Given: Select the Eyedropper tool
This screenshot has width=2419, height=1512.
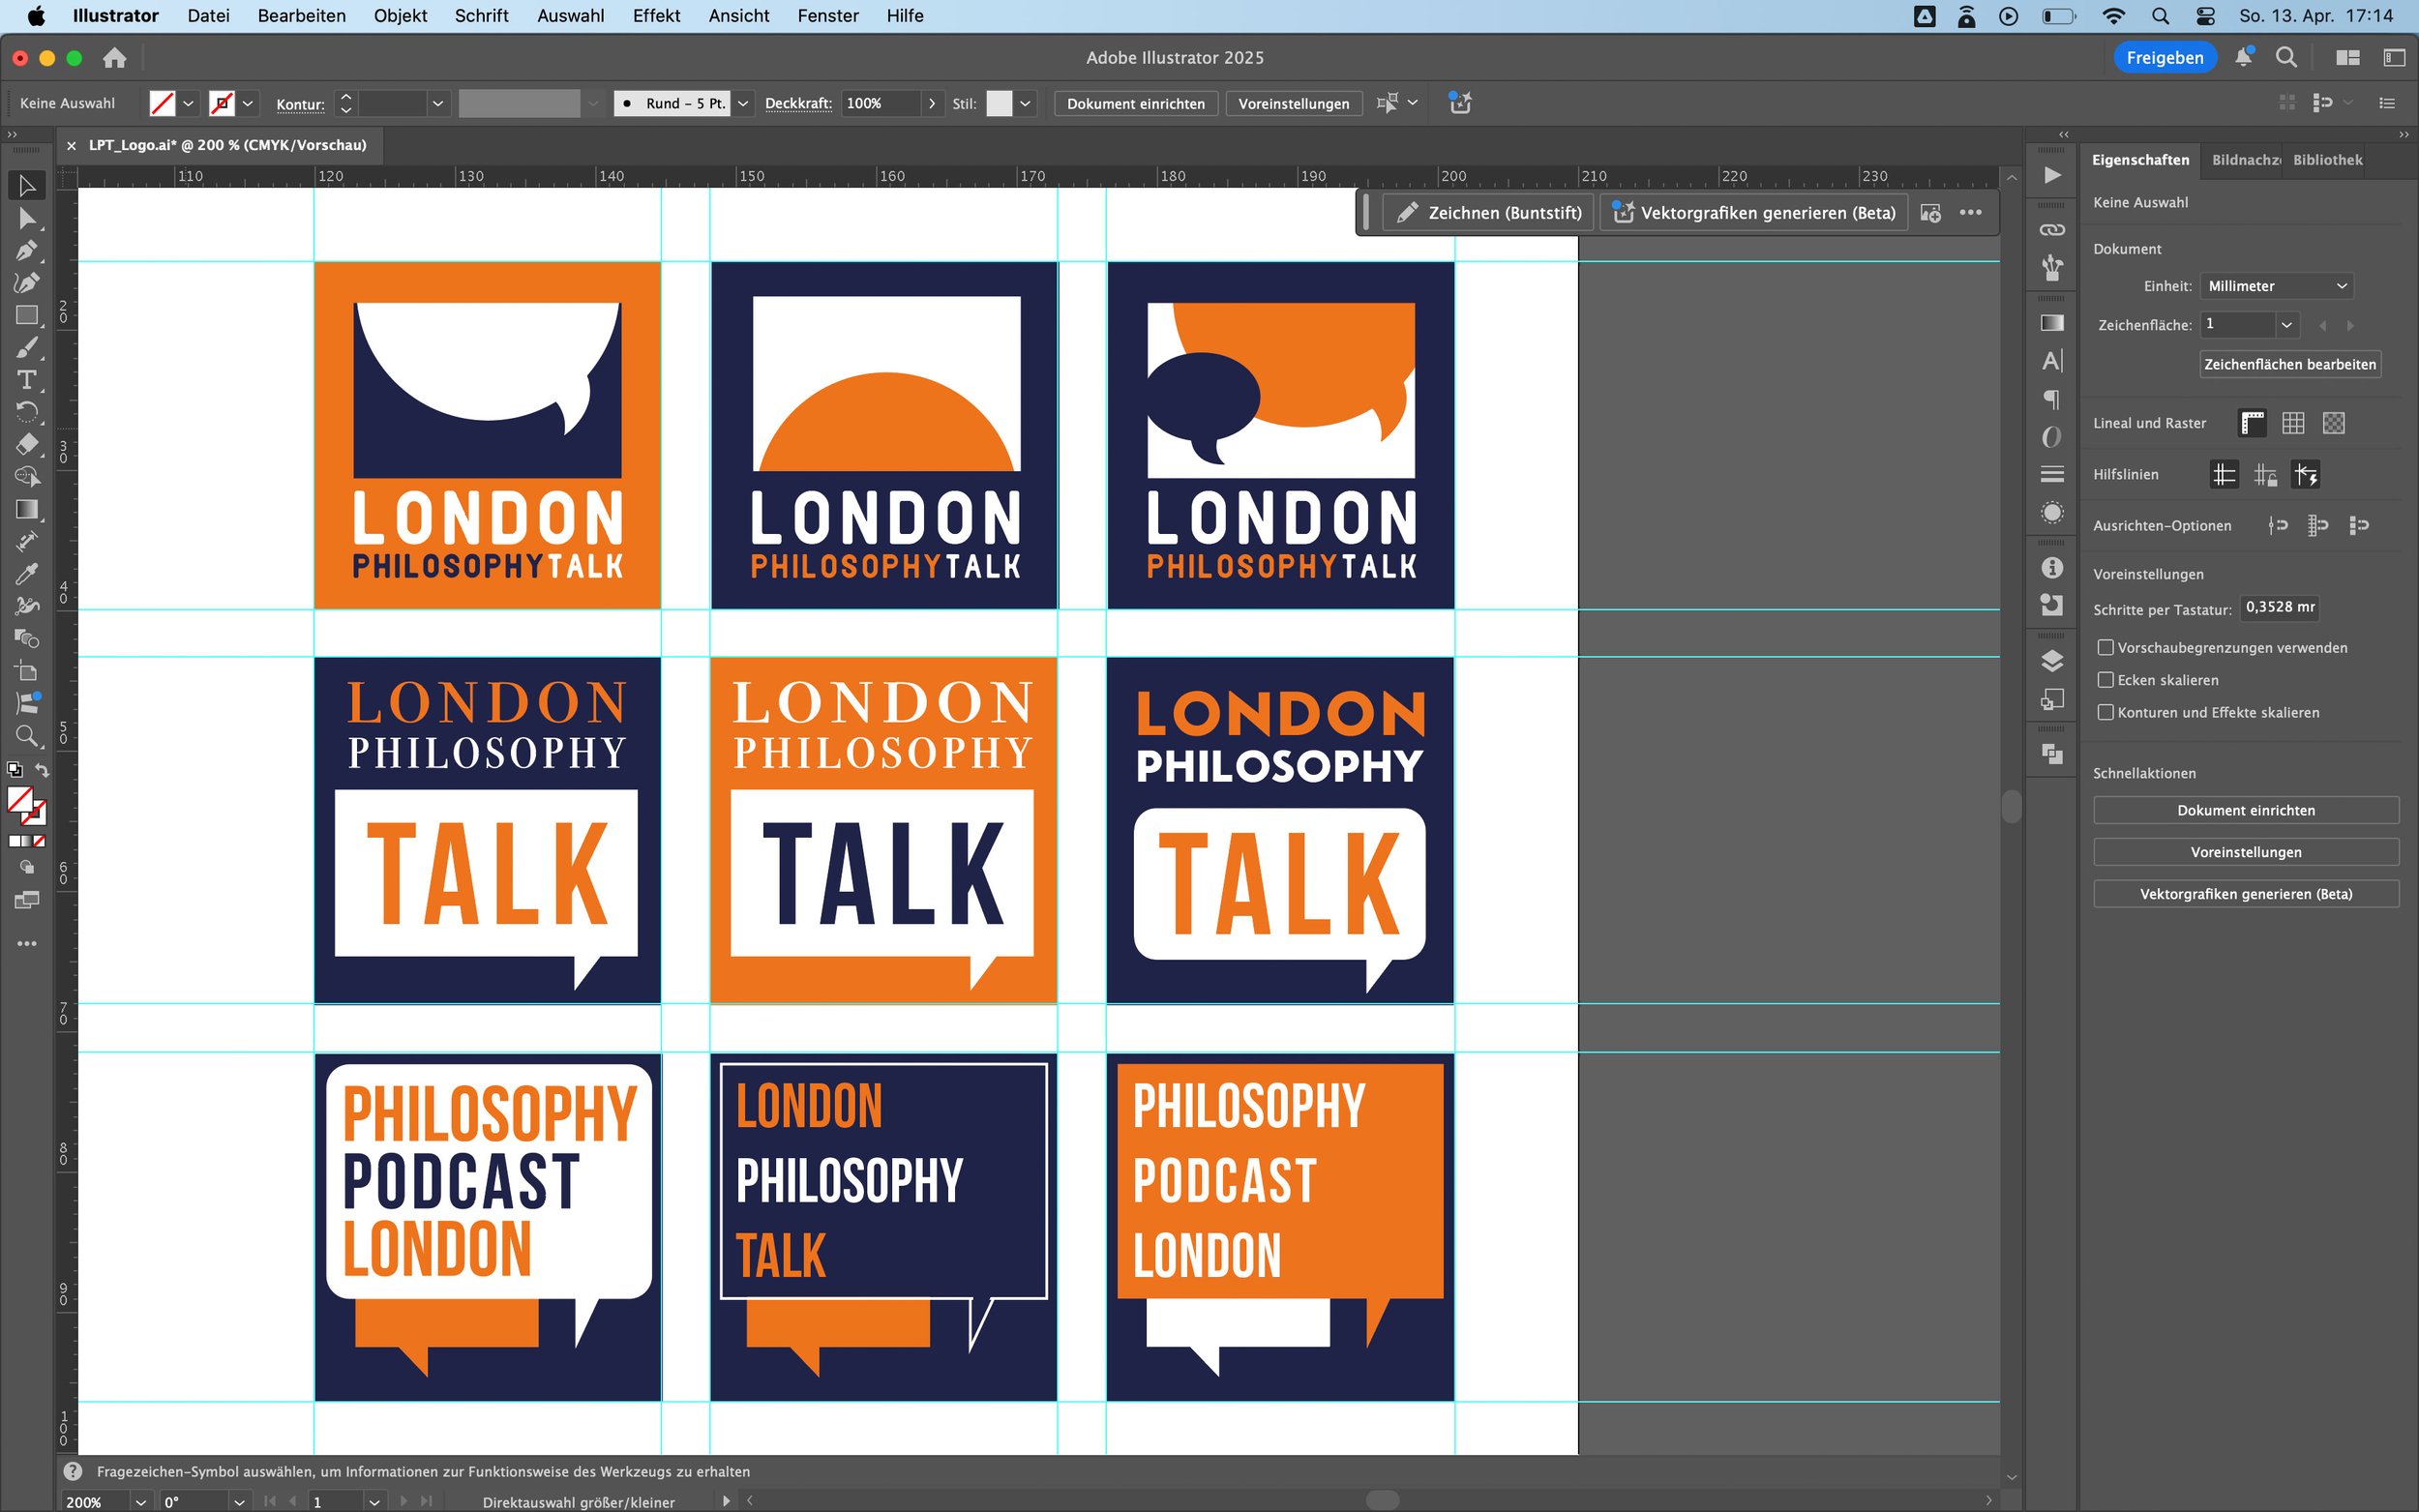Looking at the screenshot, I should point(27,574).
